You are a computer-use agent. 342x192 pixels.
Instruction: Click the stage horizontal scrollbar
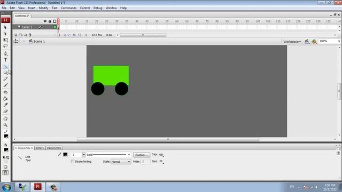(x=168, y=139)
